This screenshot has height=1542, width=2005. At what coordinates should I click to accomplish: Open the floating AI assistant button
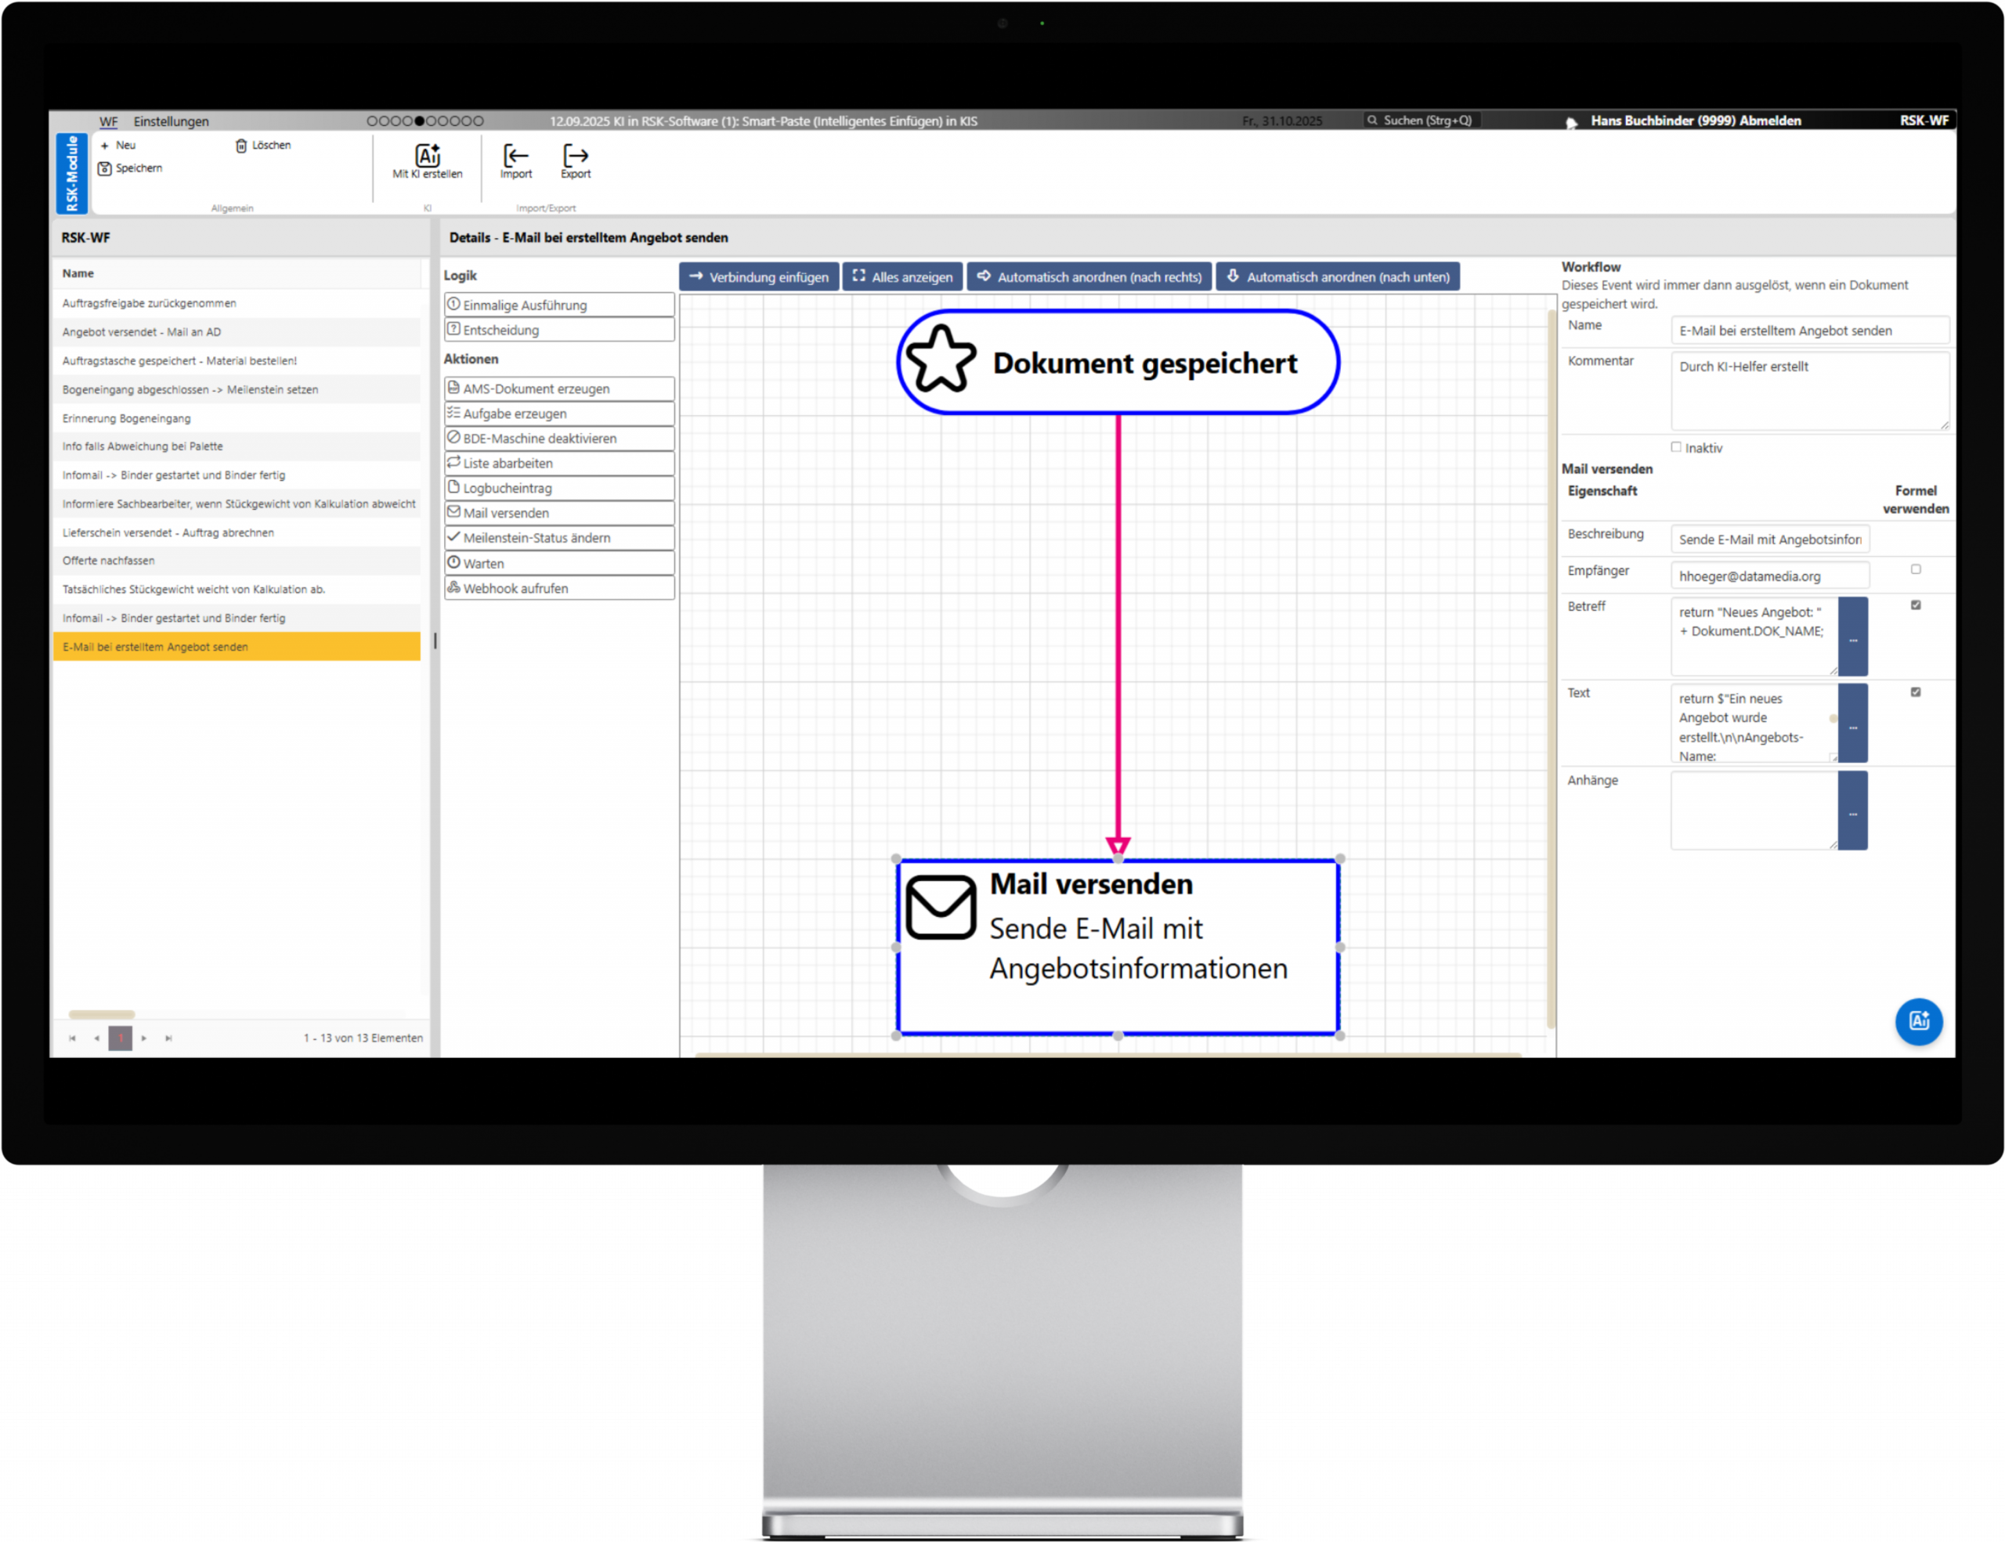coord(1918,1020)
